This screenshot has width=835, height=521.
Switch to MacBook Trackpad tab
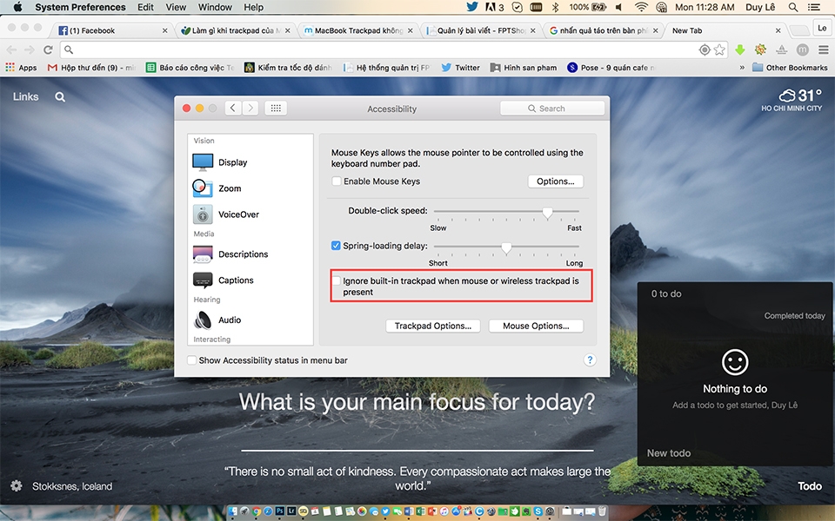357,30
